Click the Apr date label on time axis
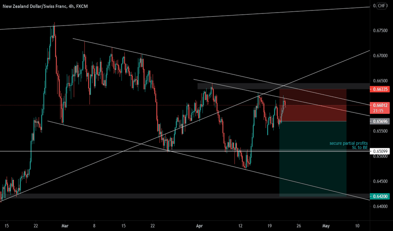 tap(199, 226)
